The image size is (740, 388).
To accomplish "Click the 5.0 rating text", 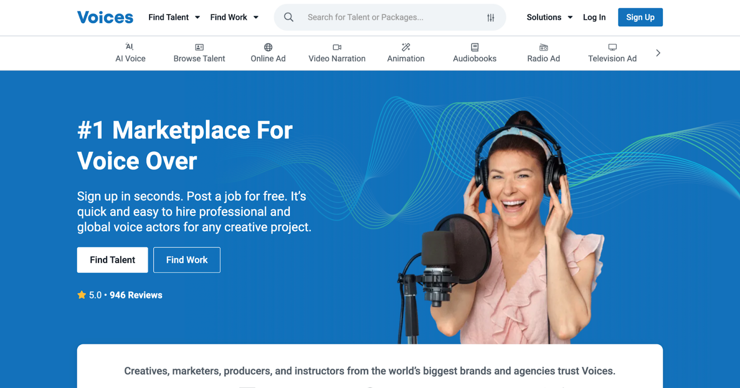I will coord(95,295).
